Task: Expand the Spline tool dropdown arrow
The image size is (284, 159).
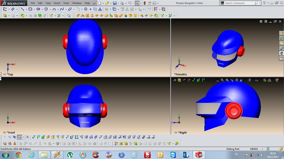Action: [x=66, y=9]
